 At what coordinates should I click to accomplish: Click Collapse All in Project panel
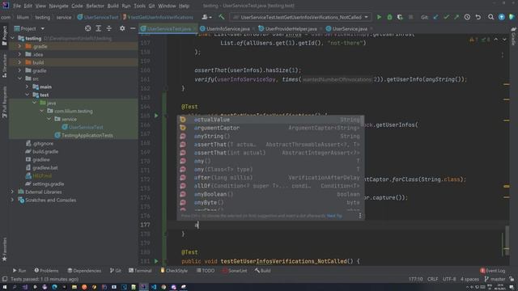pyautogui.click(x=109, y=29)
